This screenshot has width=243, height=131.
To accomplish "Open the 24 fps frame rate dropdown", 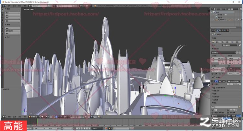I will 234,68.
